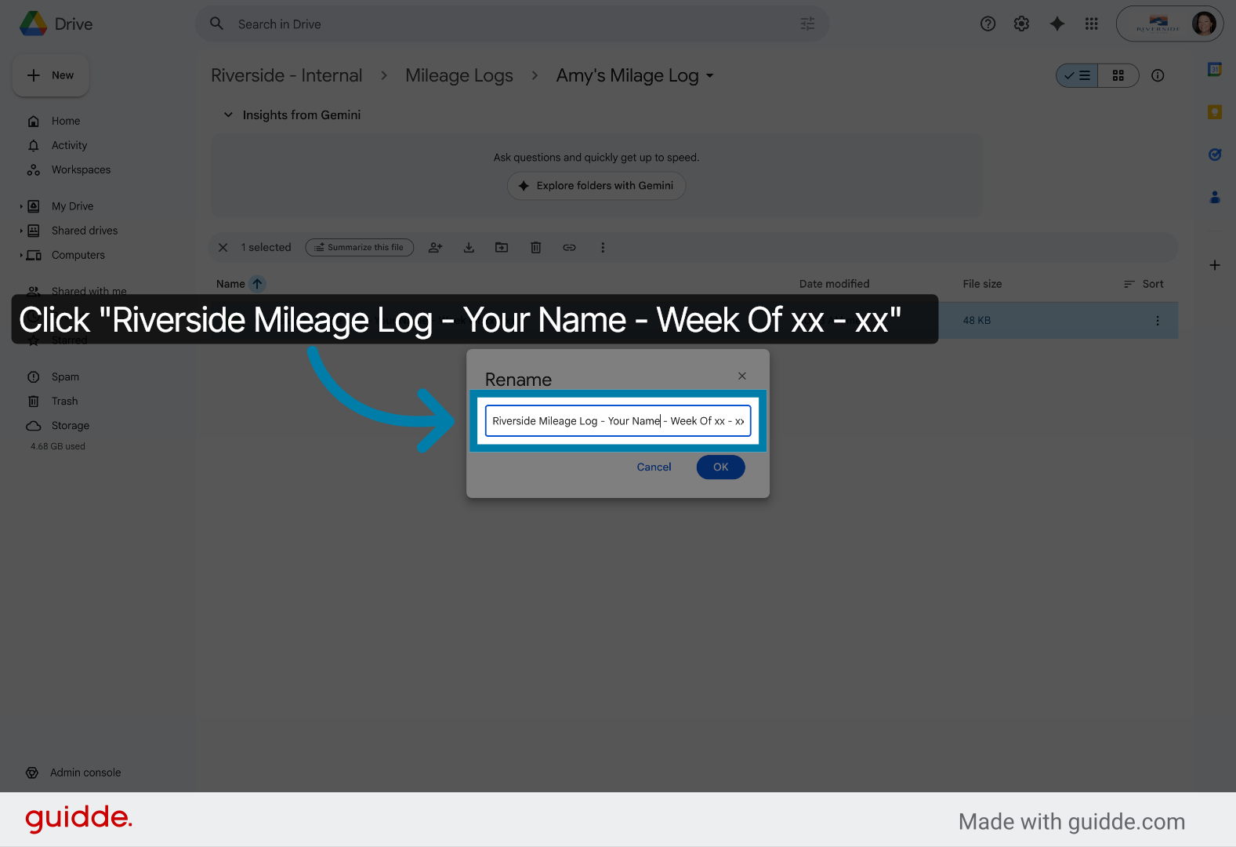Switch to grid layout view

pos(1118,75)
